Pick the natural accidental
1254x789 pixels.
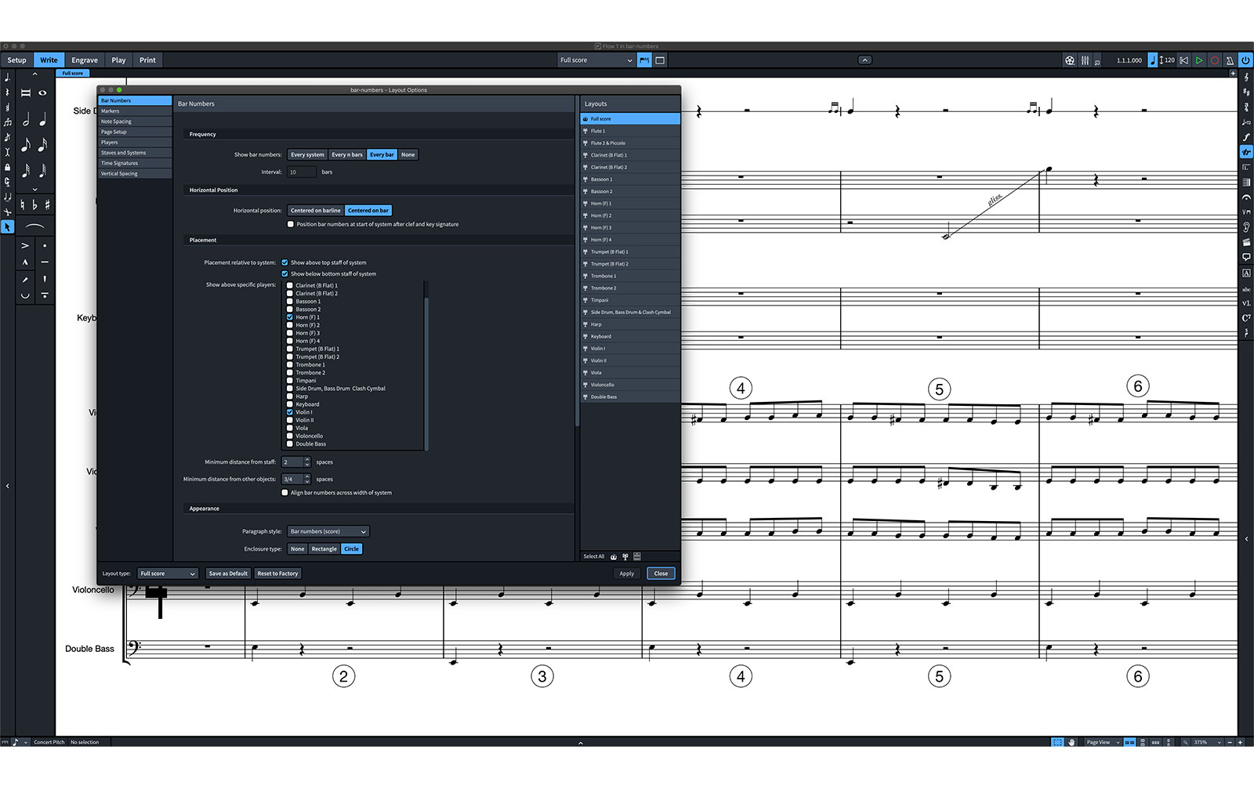coord(23,205)
